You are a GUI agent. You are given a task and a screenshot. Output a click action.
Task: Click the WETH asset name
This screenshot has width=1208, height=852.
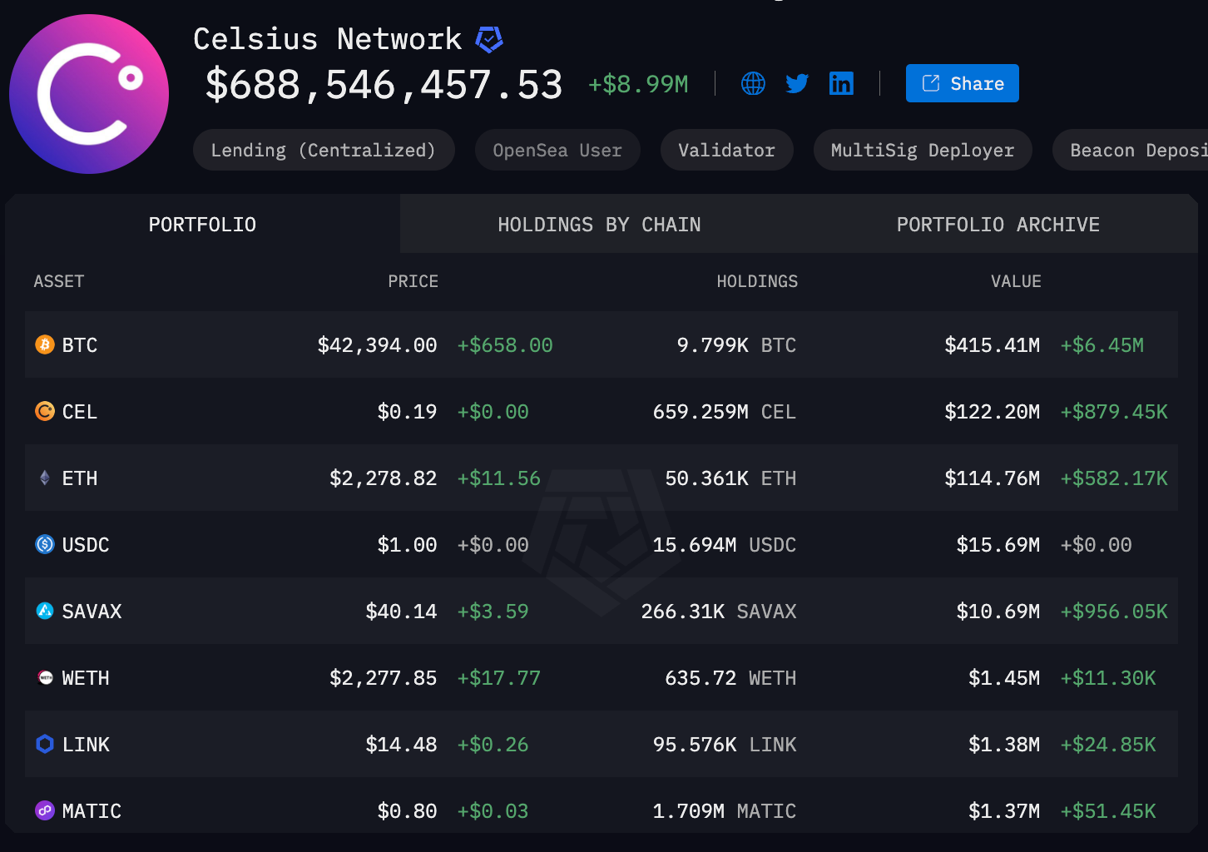click(x=86, y=677)
